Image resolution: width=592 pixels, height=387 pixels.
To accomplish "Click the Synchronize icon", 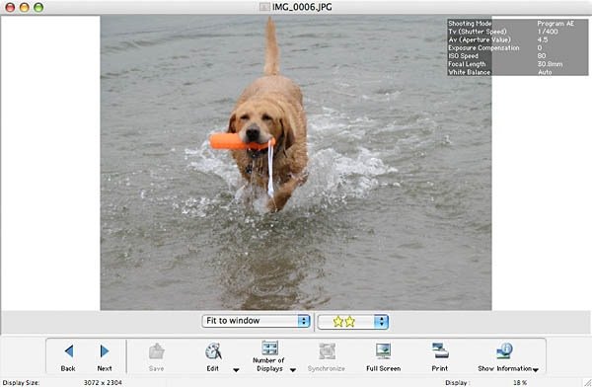I will [327, 351].
